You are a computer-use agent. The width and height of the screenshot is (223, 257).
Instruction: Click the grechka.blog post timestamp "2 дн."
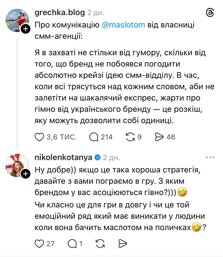[96, 12]
